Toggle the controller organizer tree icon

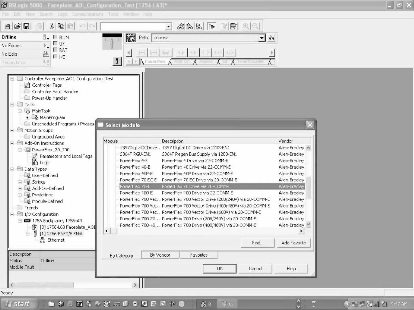pos(211,26)
